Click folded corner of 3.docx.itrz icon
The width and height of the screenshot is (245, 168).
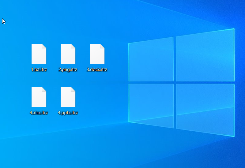102,46
